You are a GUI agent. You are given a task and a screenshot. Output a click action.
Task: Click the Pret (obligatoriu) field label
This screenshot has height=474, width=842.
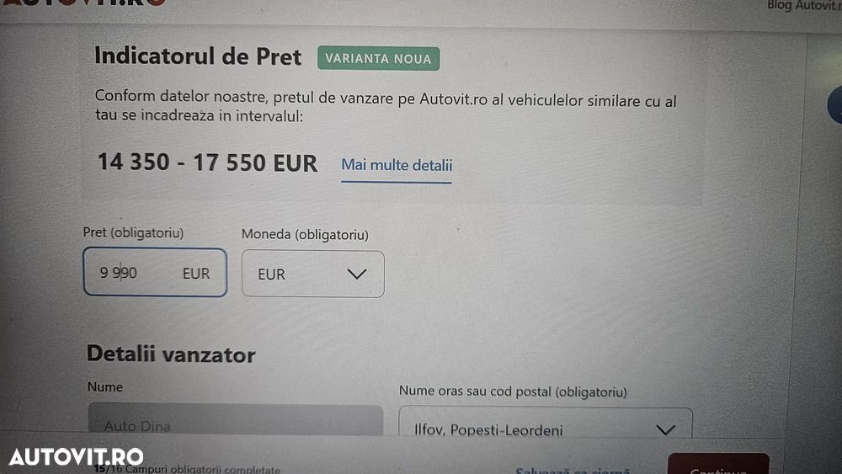[x=133, y=232]
